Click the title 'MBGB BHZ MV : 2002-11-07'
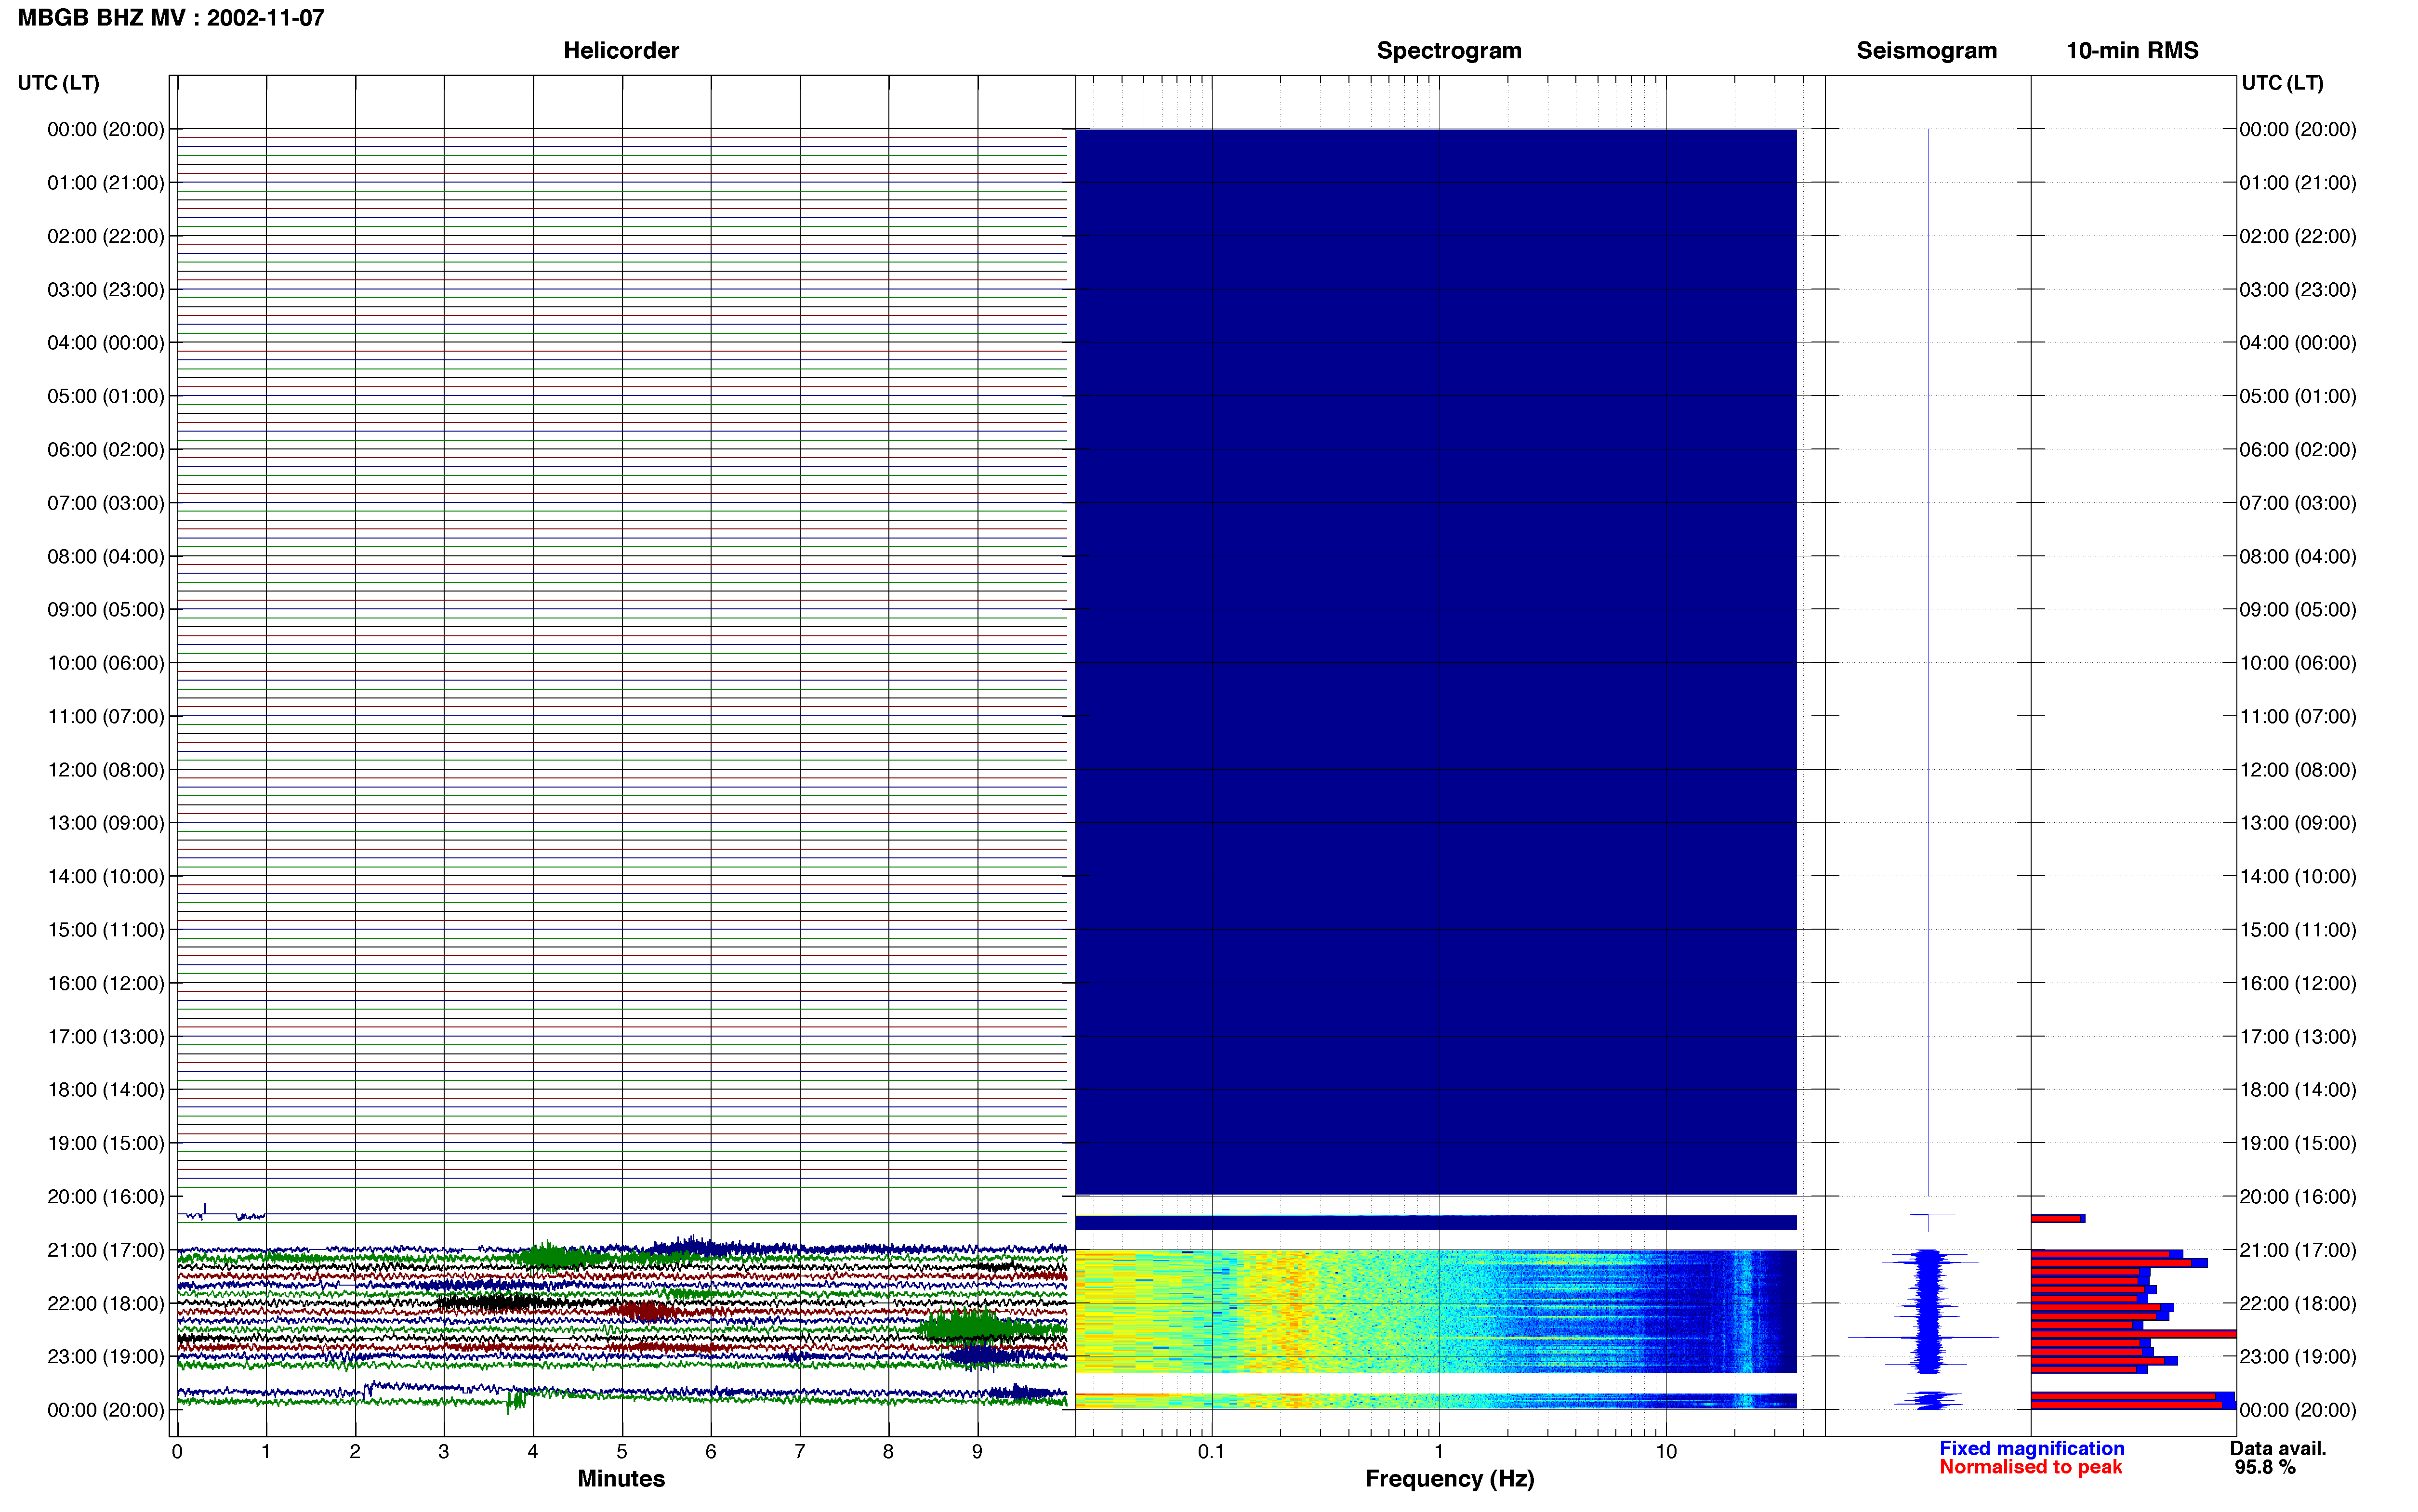The height and width of the screenshot is (1512, 2418). (171, 18)
